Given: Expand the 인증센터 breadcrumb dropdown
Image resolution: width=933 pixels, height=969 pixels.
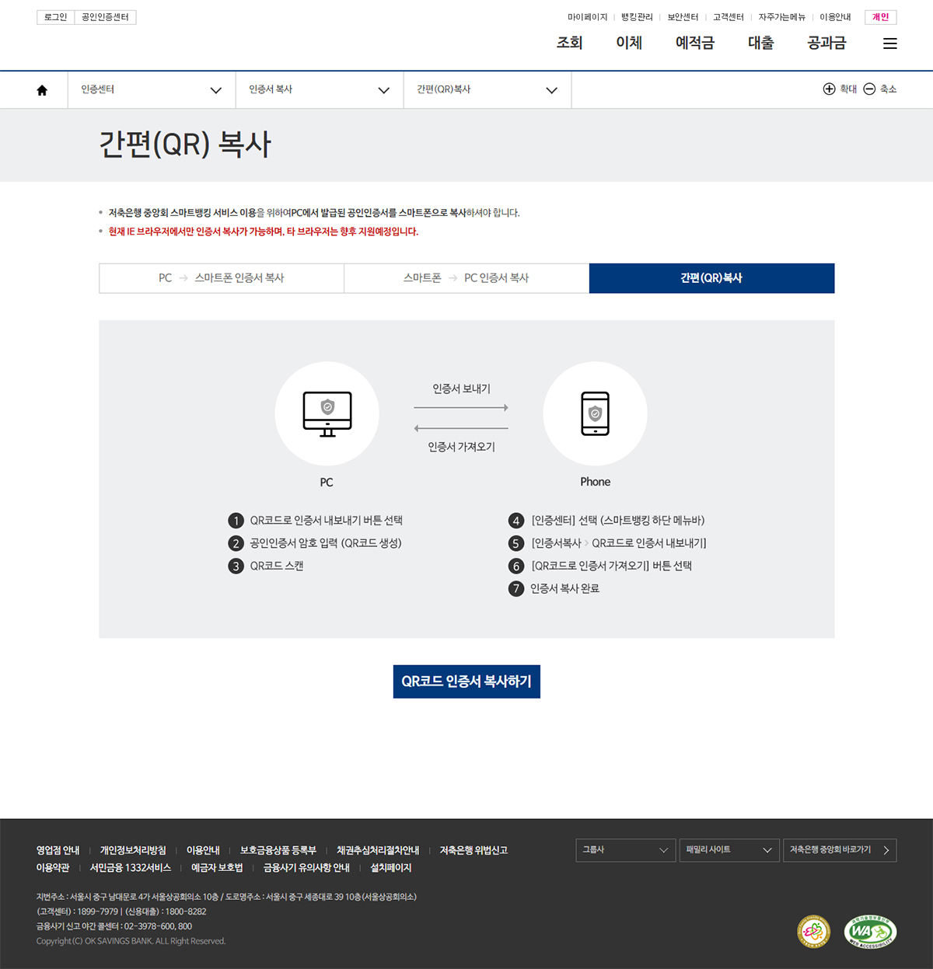Looking at the screenshot, I should 215,90.
